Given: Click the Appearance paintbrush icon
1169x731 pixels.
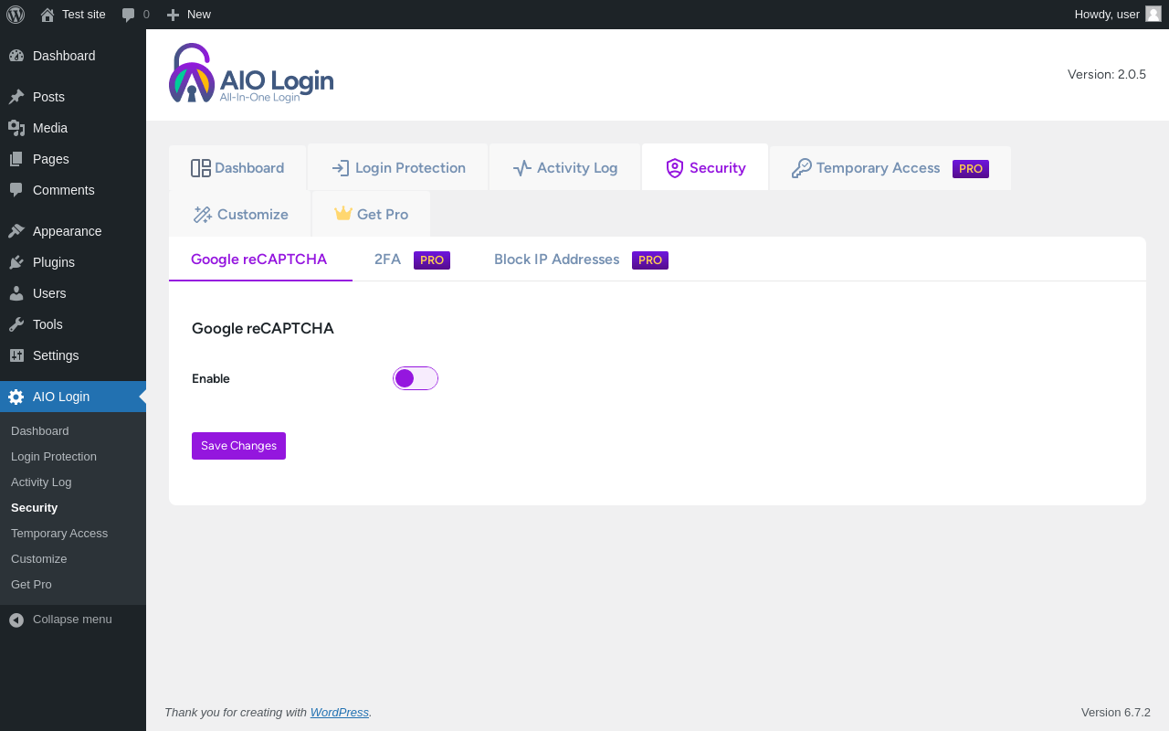Looking at the screenshot, I should point(16,231).
